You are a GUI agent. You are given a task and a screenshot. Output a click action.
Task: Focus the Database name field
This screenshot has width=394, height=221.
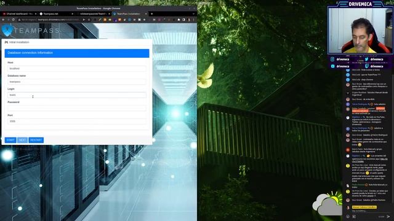pyautogui.click(x=77, y=82)
